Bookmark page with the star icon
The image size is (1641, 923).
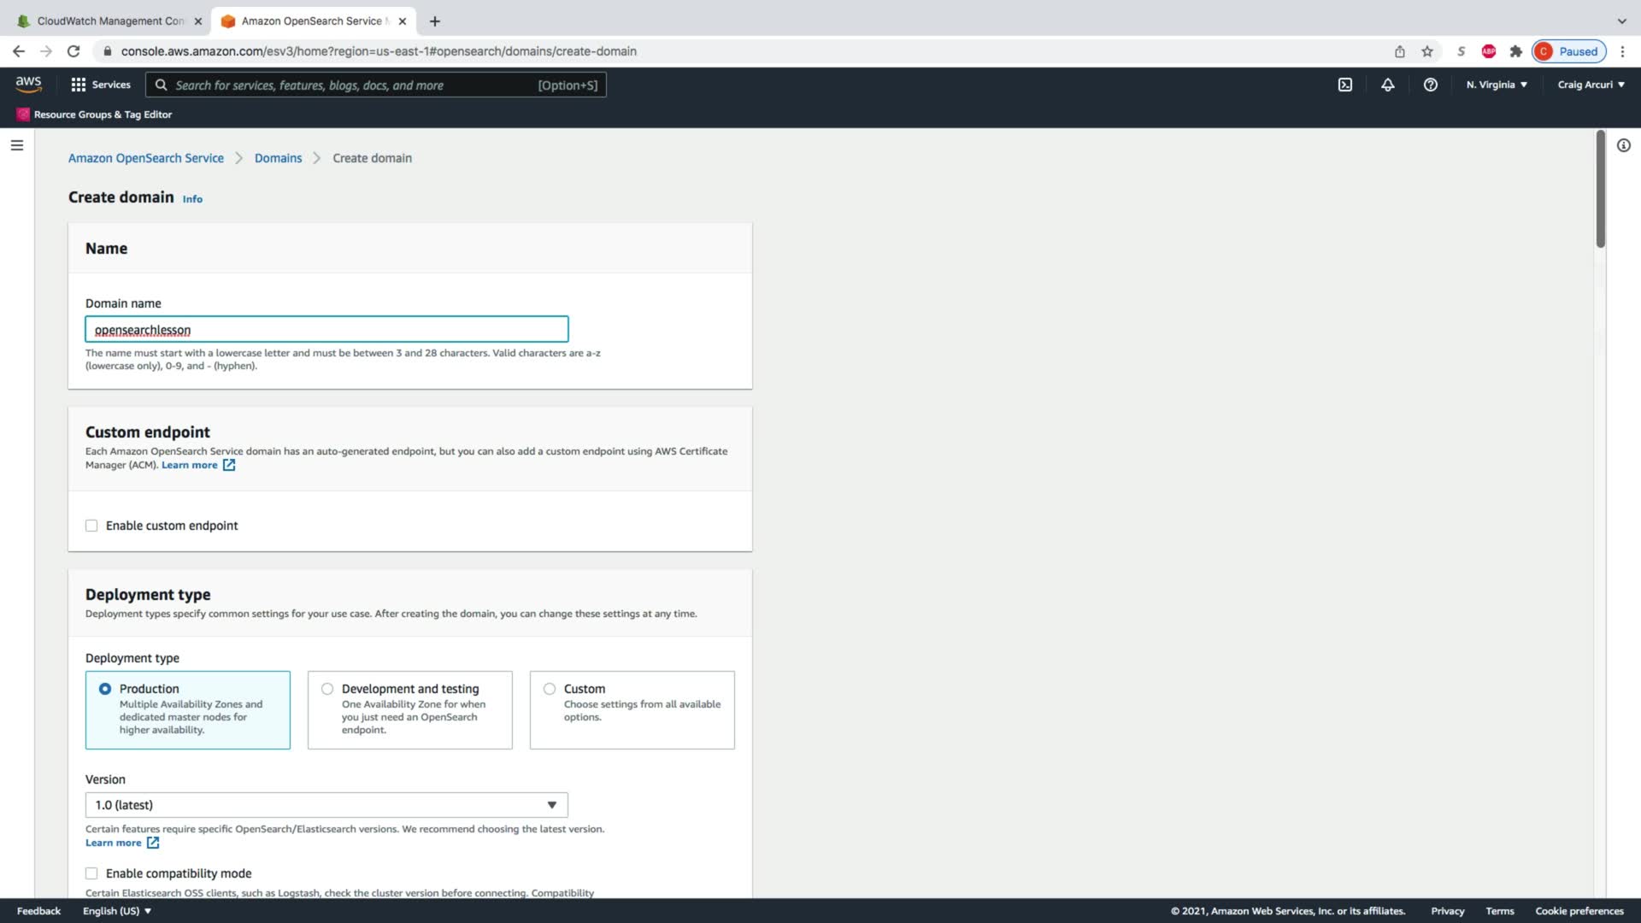point(1426,51)
